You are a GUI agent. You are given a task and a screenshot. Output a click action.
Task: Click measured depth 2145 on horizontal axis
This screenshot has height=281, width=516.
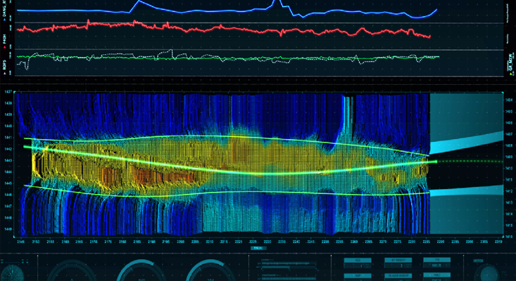[x=22, y=242]
